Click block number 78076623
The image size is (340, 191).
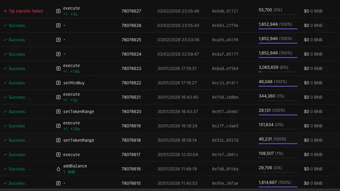131,69
